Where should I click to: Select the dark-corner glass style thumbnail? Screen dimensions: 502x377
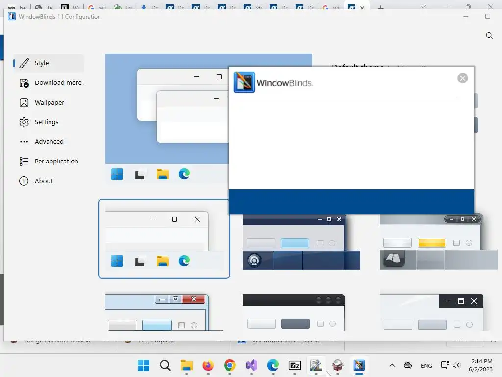431,312
